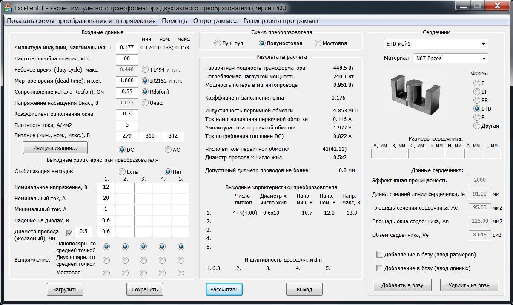The image size is (513, 305).
Task: Open the ETD мой1 core dropdown
Action: (x=436, y=43)
